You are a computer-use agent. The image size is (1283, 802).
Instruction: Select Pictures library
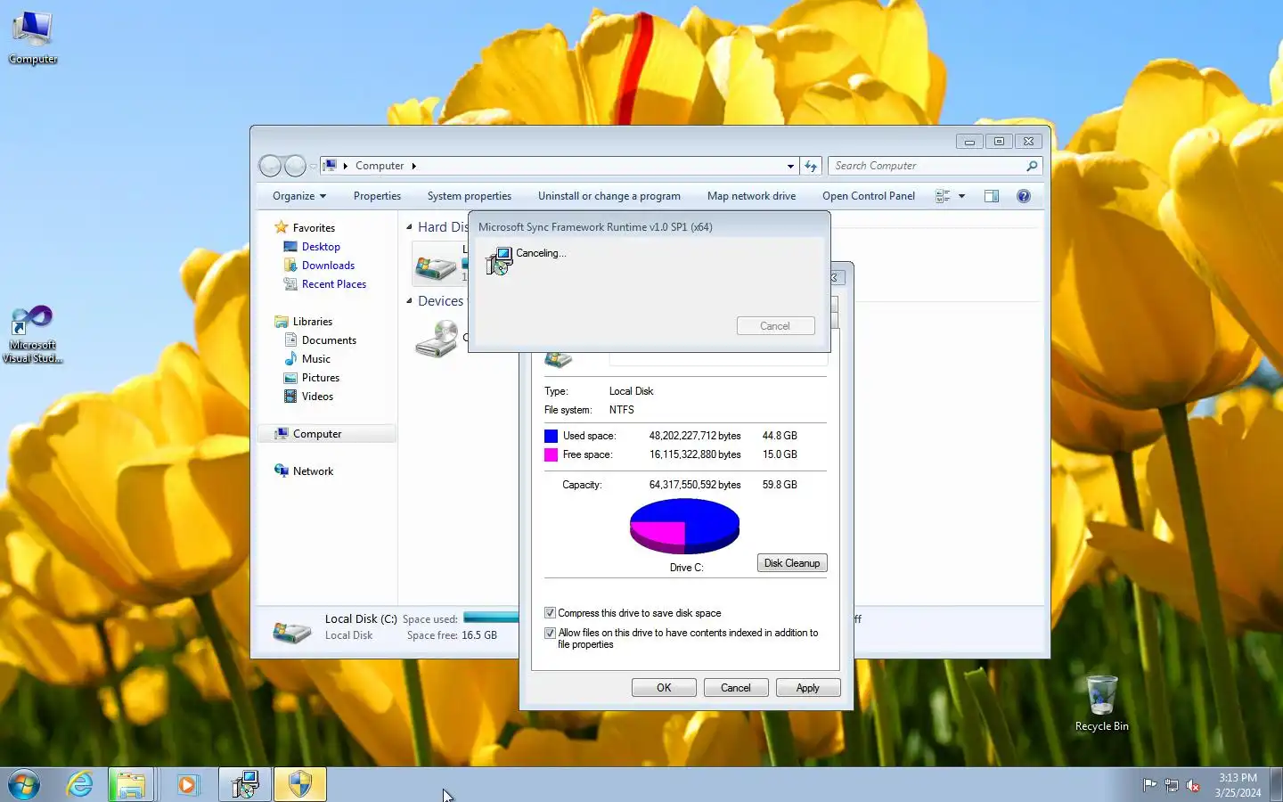[x=321, y=378]
